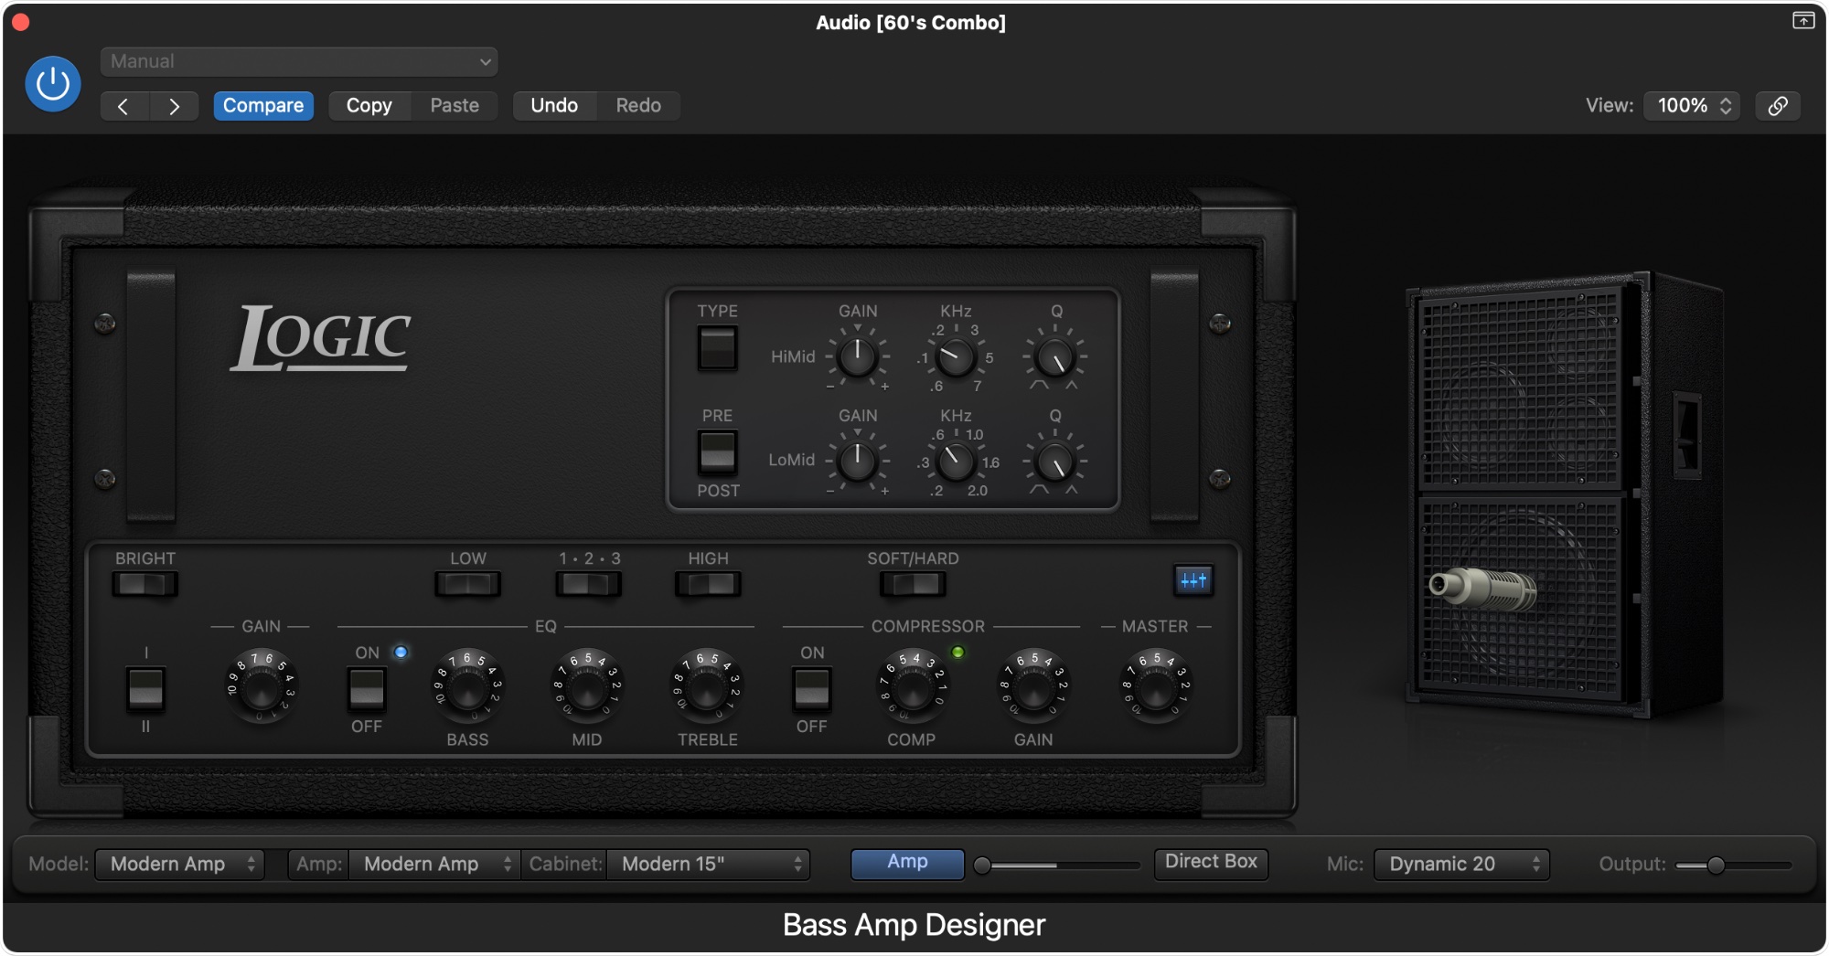Click the compressor GAIN knob
1829x956 pixels.
pyautogui.click(x=1033, y=687)
